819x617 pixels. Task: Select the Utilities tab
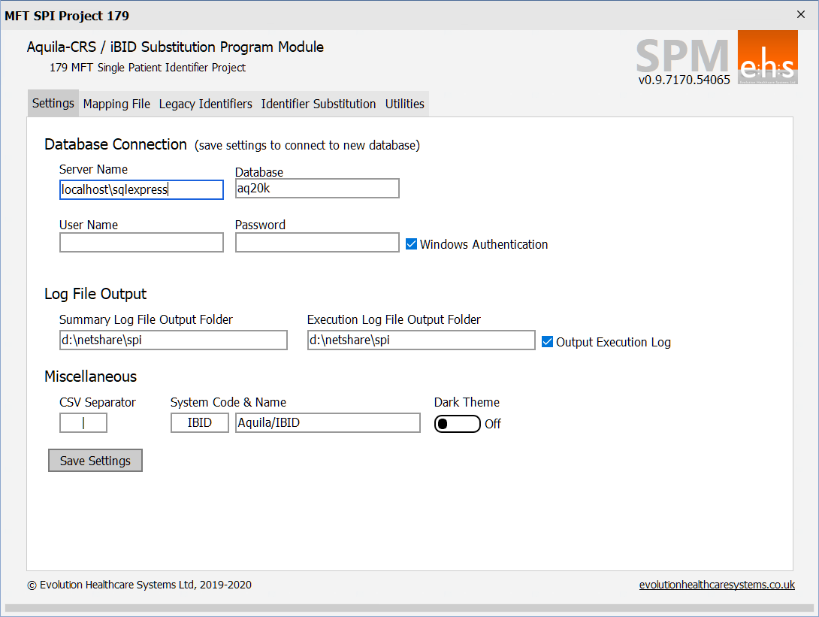[405, 104]
